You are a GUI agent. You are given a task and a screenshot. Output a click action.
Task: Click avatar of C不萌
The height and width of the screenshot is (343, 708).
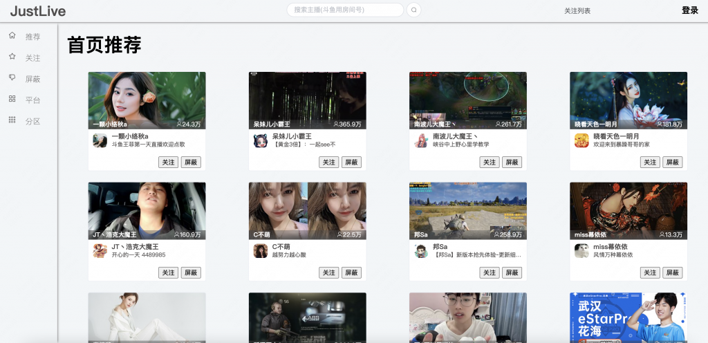[x=261, y=251]
